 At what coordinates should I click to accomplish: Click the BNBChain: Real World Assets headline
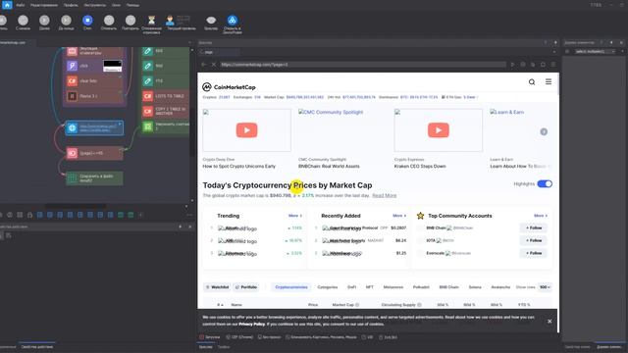tap(329, 166)
